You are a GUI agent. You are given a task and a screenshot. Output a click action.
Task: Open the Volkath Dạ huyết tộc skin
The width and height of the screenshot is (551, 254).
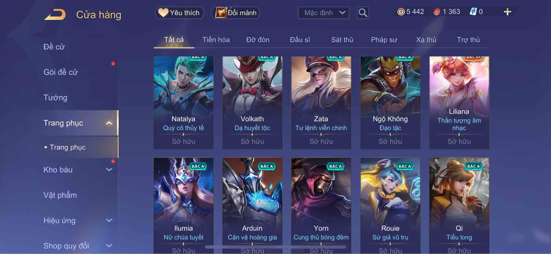coord(252,103)
